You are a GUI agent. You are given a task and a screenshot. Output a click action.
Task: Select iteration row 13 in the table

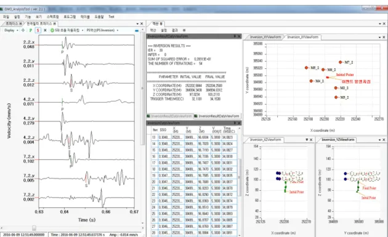[194, 137]
